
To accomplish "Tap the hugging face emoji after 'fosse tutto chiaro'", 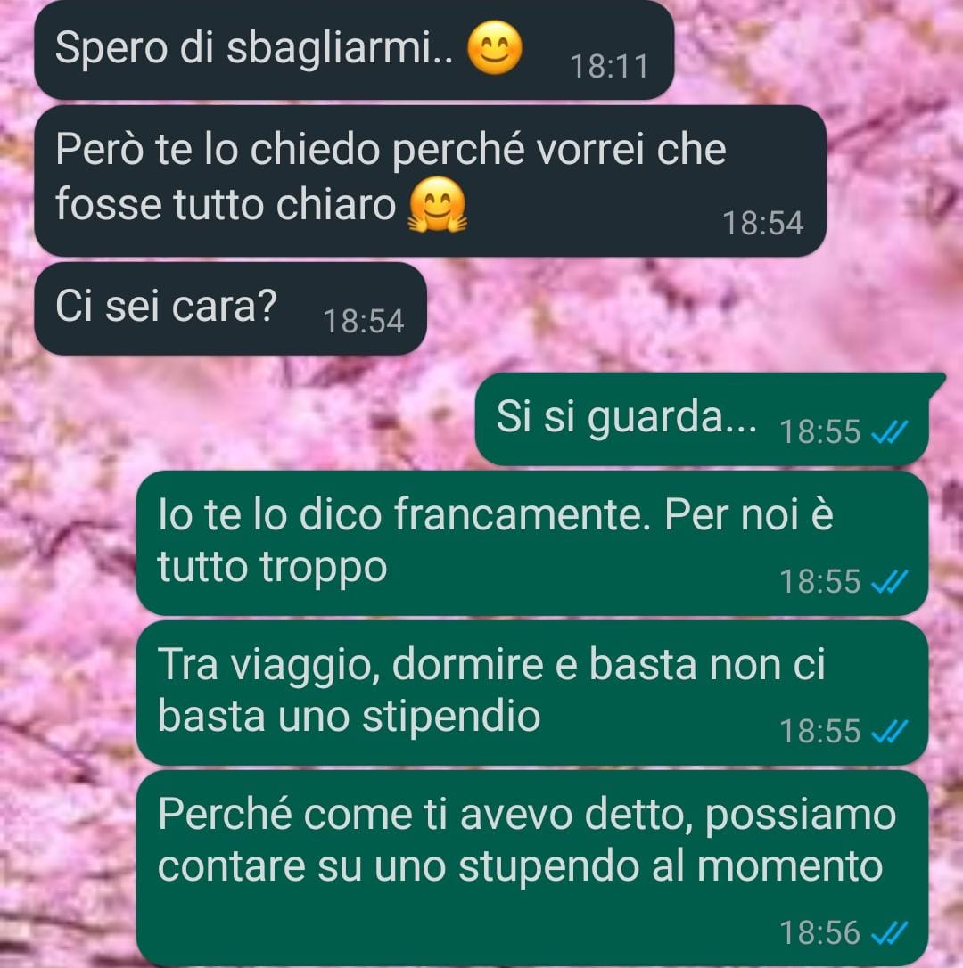I will click(x=437, y=204).
